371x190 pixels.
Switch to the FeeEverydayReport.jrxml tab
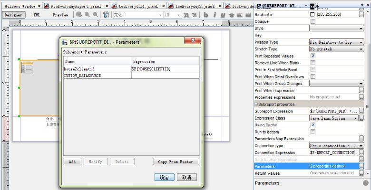76,6
